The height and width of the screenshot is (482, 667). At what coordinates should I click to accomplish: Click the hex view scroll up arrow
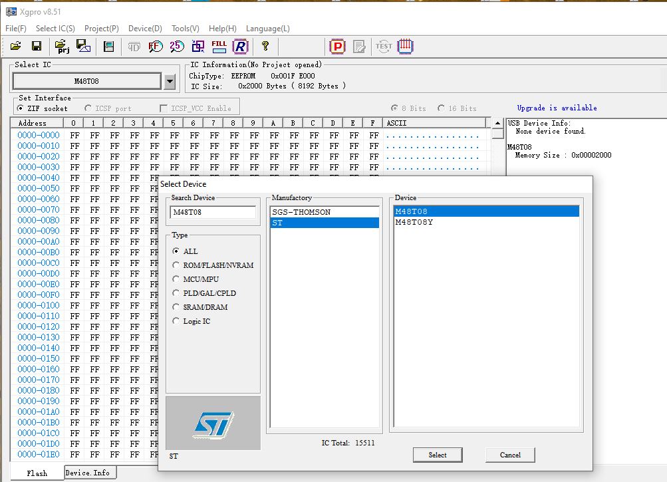(x=497, y=123)
